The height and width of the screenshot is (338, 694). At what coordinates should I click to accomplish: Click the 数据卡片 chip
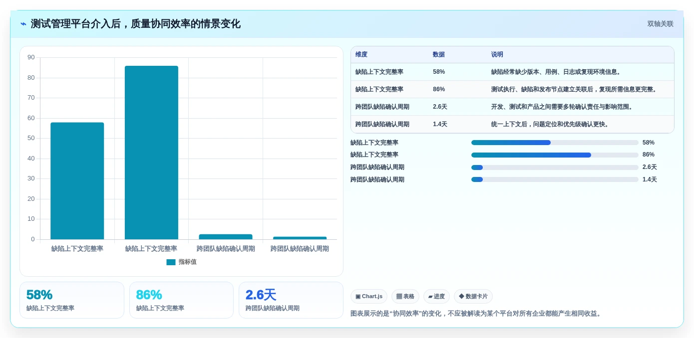473,297
